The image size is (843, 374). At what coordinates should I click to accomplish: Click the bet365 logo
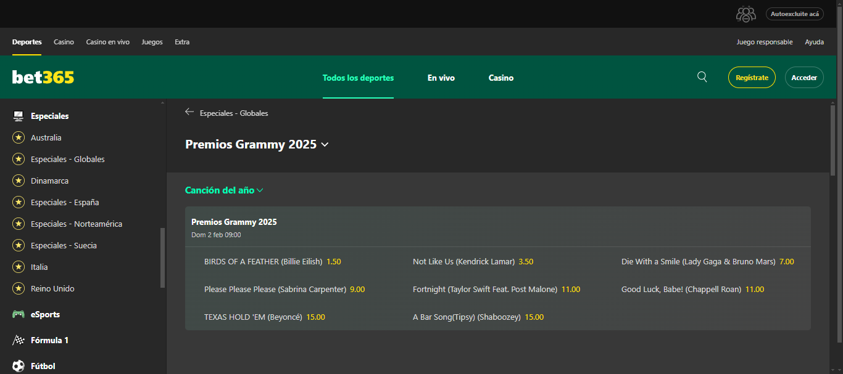tap(43, 78)
